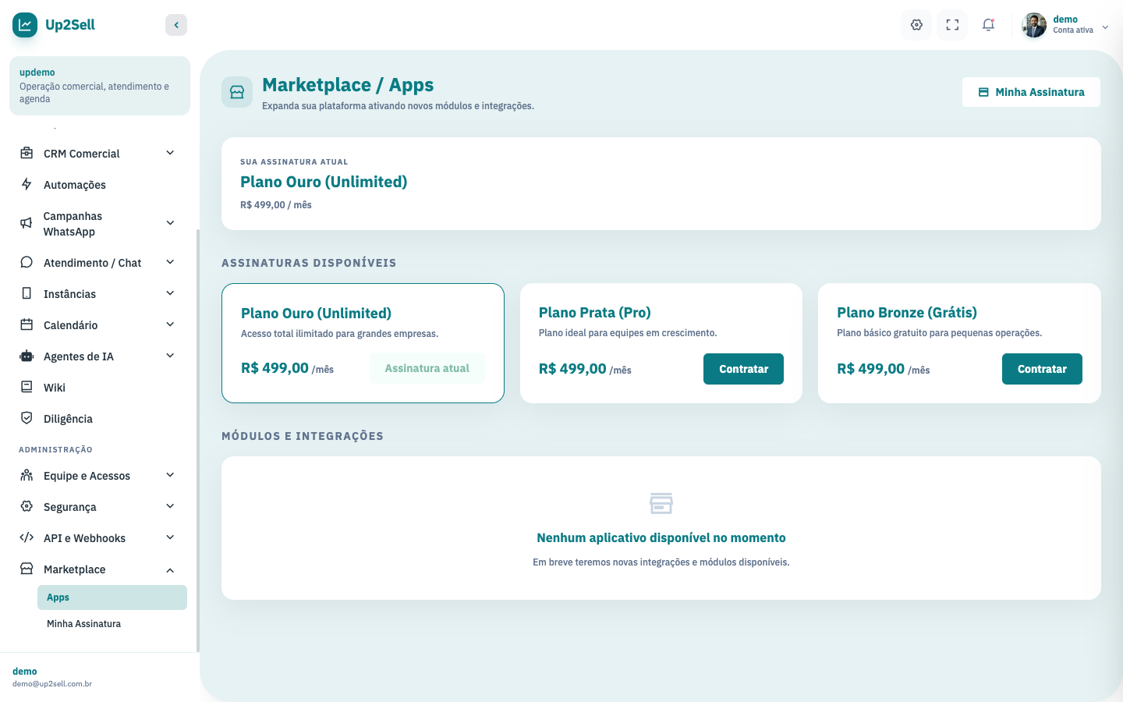The image size is (1123, 702).
Task: Click the Instâncias phone icon
Action: tap(27, 293)
